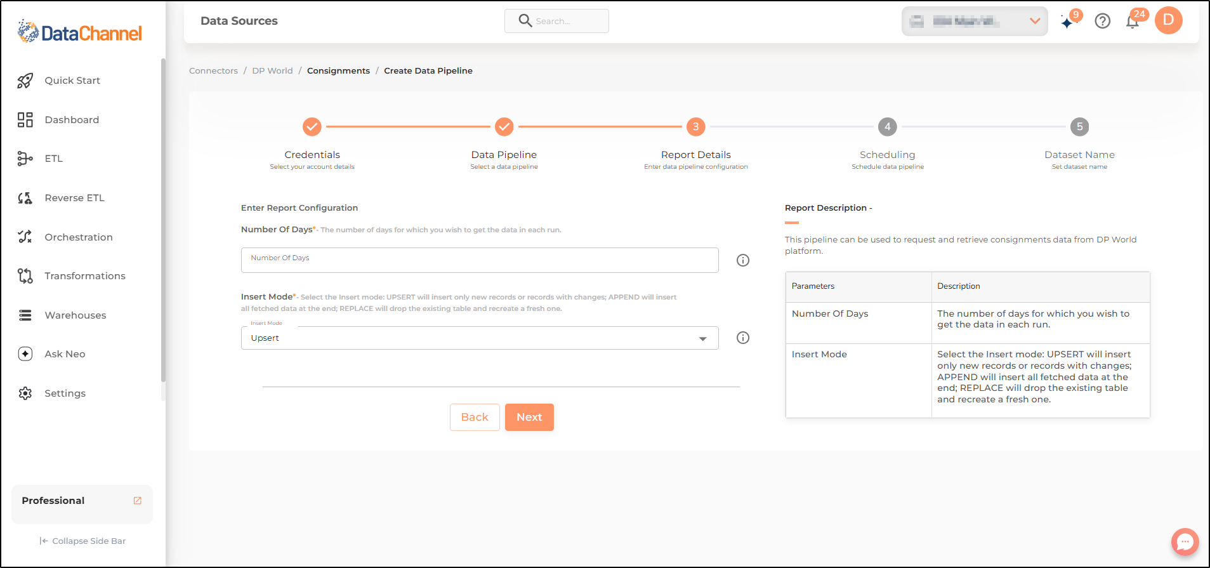The image size is (1210, 568).
Task: Go to Connectors breadcrumb link
Action: 213,71
